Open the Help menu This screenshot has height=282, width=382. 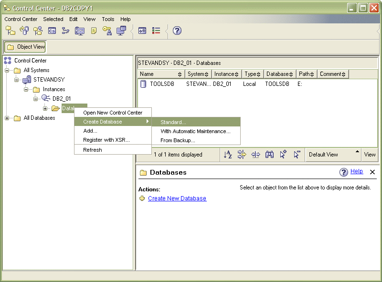pyautogui.click(x=125, y=19)
